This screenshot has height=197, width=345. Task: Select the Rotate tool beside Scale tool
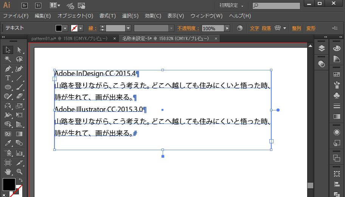pyautogui.click(x=8, y=106)
